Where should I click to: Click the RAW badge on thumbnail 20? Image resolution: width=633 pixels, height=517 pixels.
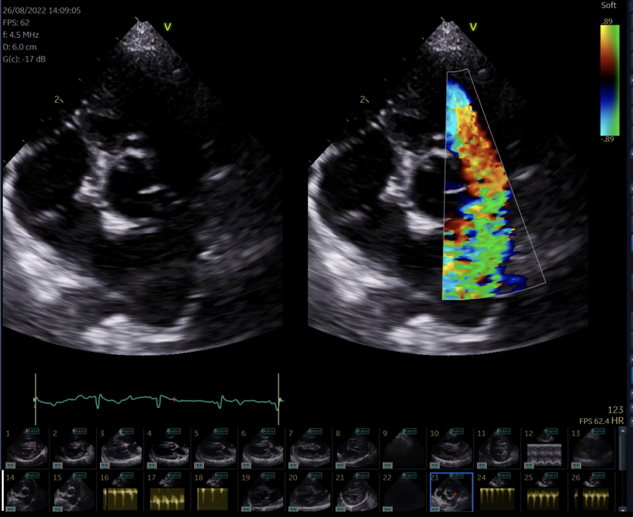316,476
